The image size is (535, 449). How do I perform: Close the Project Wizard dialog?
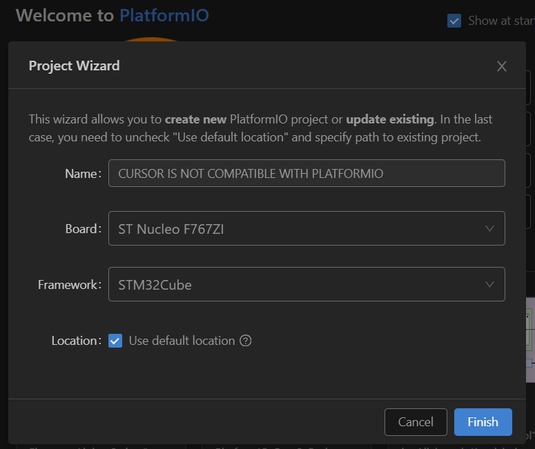click(x=502, y=66)
